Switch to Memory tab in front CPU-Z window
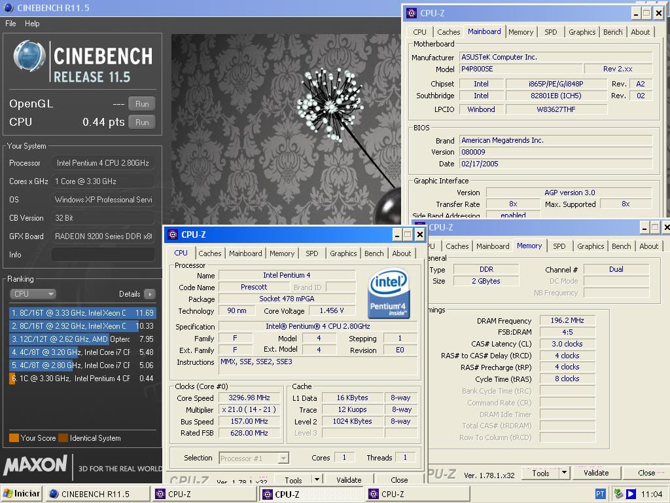This screenshot has height=503, width=670. point(282,253)
